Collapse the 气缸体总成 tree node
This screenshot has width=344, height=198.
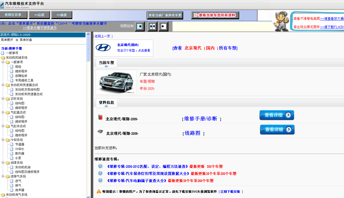click(x=3, y=126)
